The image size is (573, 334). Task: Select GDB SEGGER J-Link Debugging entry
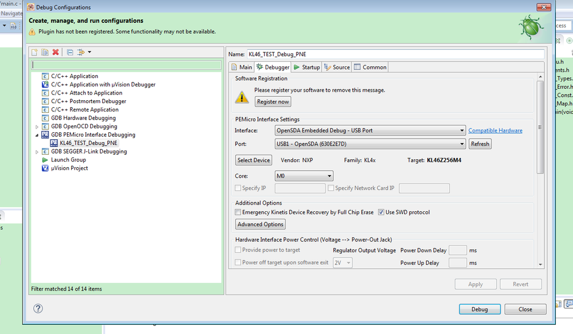[x=89, y=151]
